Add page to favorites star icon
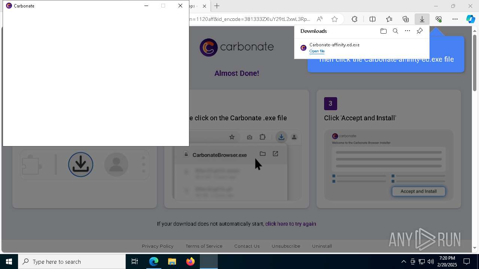479x269 pixels. click(335, 19)
